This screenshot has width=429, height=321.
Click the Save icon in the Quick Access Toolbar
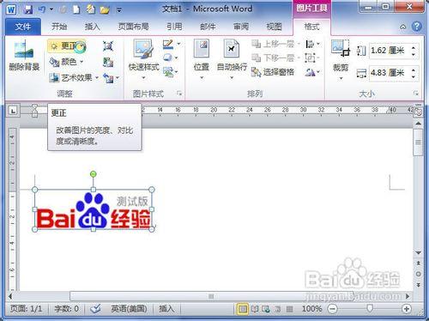(x=28, y=9)
